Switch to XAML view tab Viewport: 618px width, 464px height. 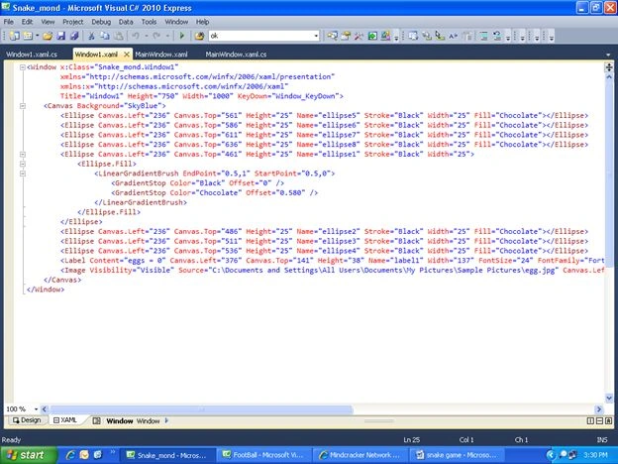65,420
